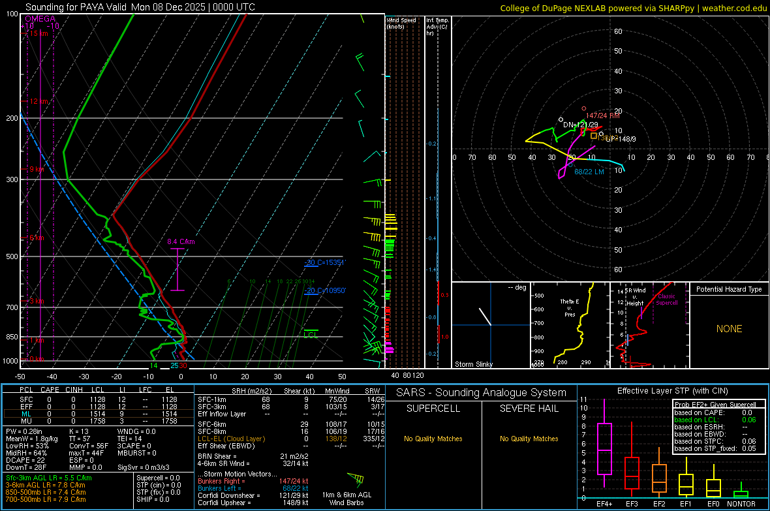This screenshot has height=511, width=770.
Task: Click 'Effective Layer STP (with CIN)' title
Action: [672, 391]
